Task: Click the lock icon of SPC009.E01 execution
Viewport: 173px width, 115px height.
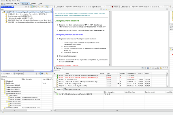Action: (x=6, y=14)
